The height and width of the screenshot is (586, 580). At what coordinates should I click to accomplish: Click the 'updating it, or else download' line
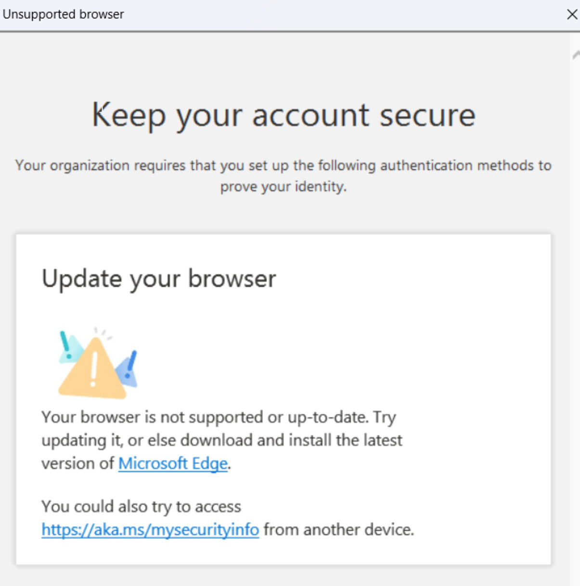(221, 440)
